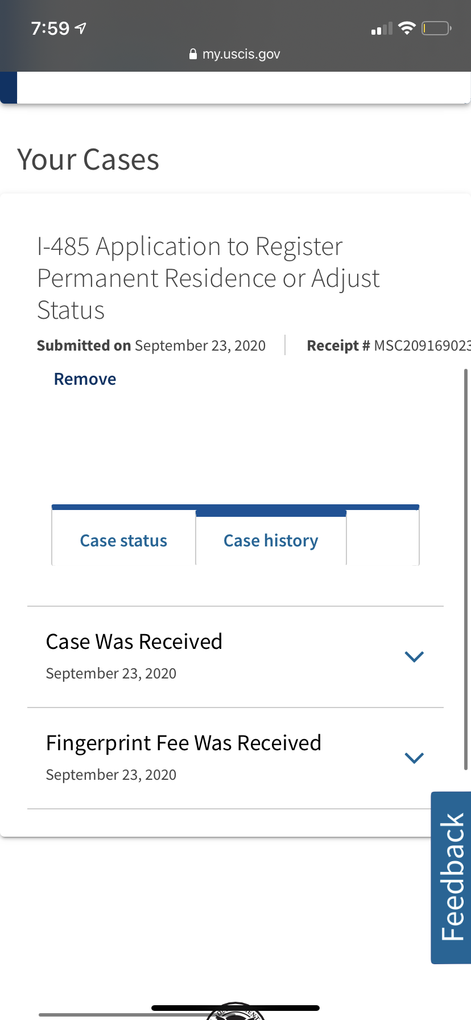Open the blue Feedback side button
Viewport: 471px width, 1020px height.
(451, 877)
